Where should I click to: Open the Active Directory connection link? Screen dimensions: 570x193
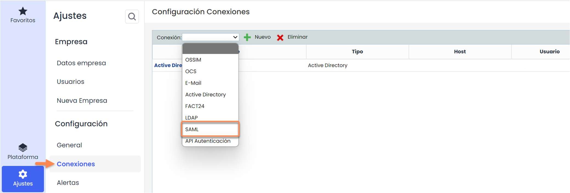click(168, 65)
